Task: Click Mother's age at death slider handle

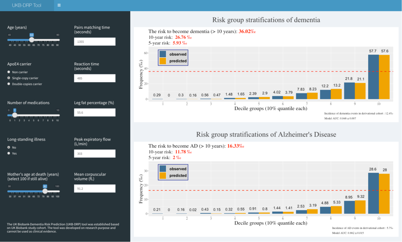Action: click(45, 191)
